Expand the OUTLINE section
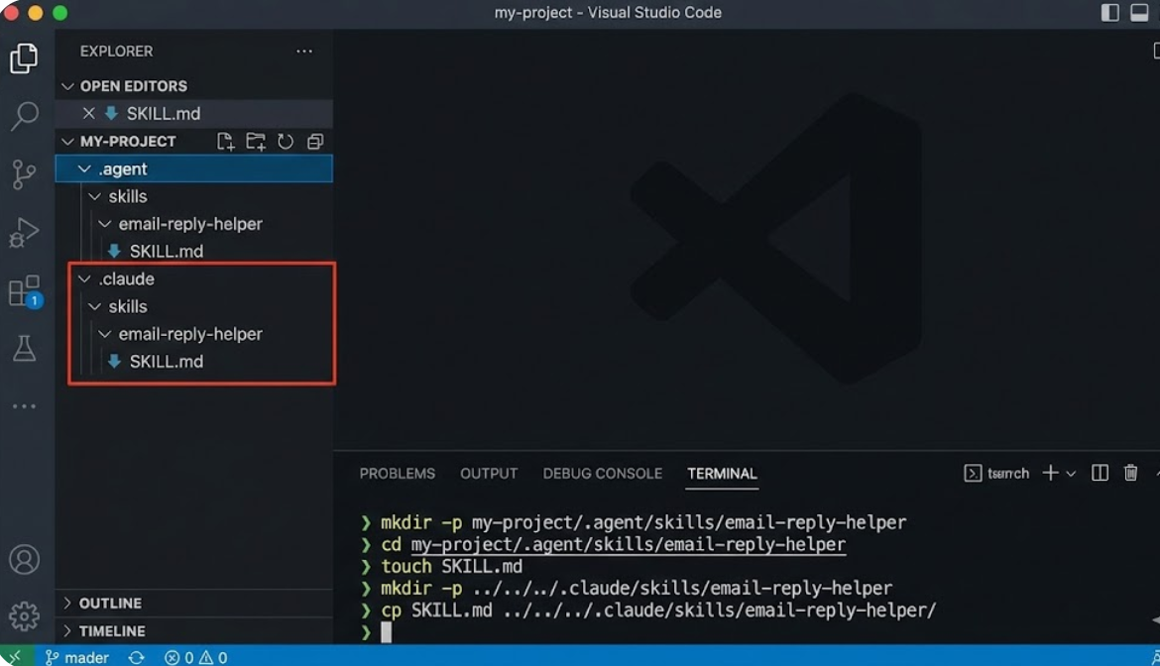 (109, 603)
